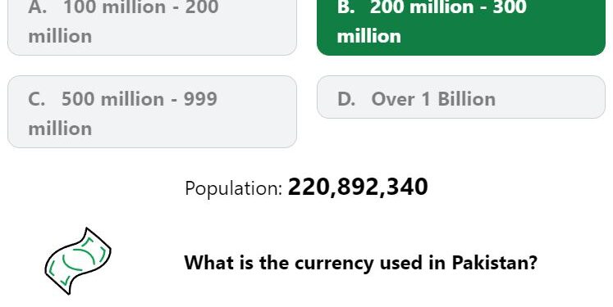Click white "million" on the green option's second line
The image size is (613, 307).
pos(368,36)
